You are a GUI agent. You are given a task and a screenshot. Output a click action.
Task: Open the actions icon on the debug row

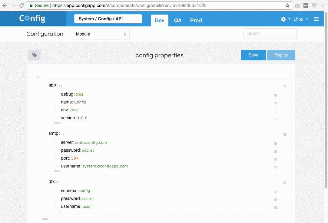pos(276,95)
